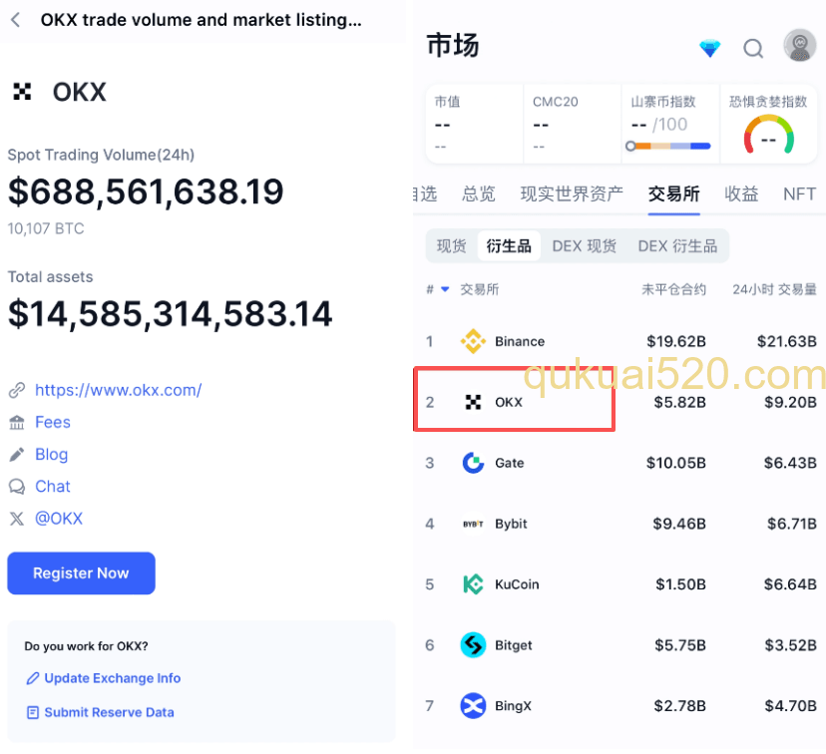Click Submit Reserve Data link
Viewport: 826px width, 754px height.
[x=109, y=712]
